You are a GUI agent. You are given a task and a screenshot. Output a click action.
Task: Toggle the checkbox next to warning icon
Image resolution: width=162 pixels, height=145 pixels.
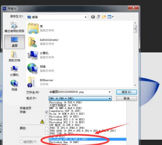point(46,121)
